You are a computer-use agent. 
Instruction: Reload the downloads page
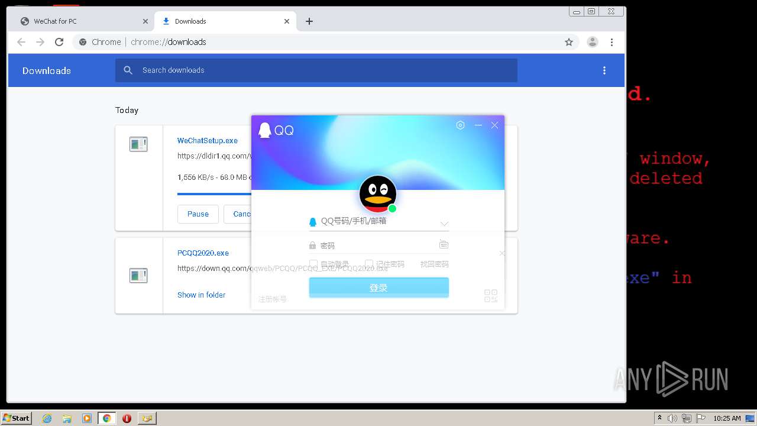59,42
